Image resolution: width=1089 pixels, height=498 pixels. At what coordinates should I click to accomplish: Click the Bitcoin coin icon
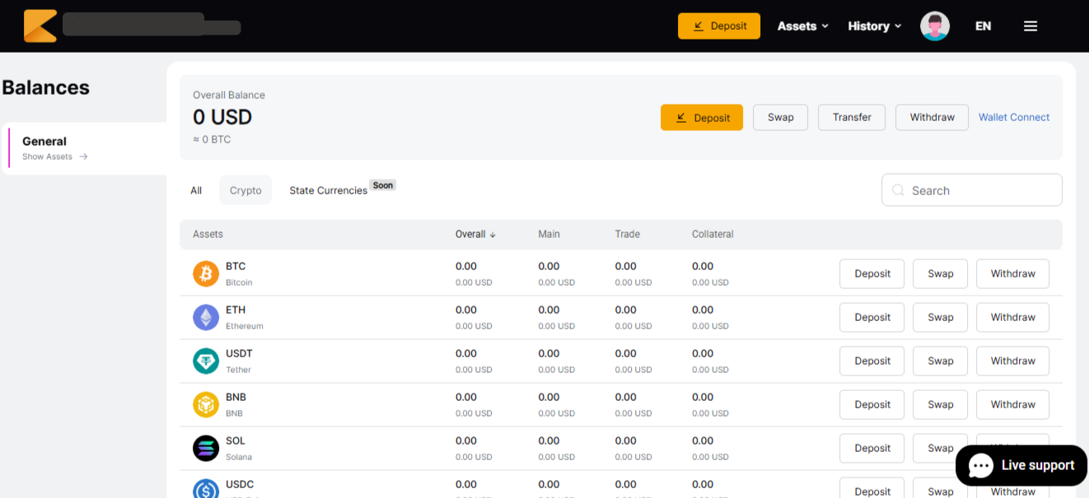pyautogui.click(x=206, y=273)
